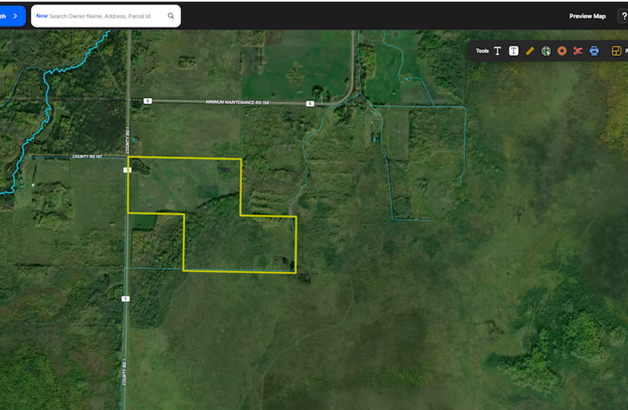Open the yellow layout panel icon
Screen dimensions: 628x410
pyautogui.click(x=616, y=51)
